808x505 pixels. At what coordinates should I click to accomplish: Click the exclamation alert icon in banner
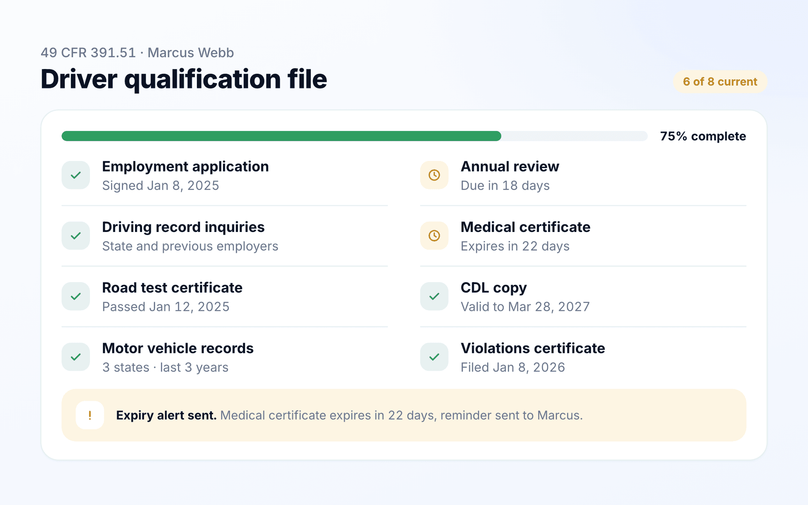point(90,415)
